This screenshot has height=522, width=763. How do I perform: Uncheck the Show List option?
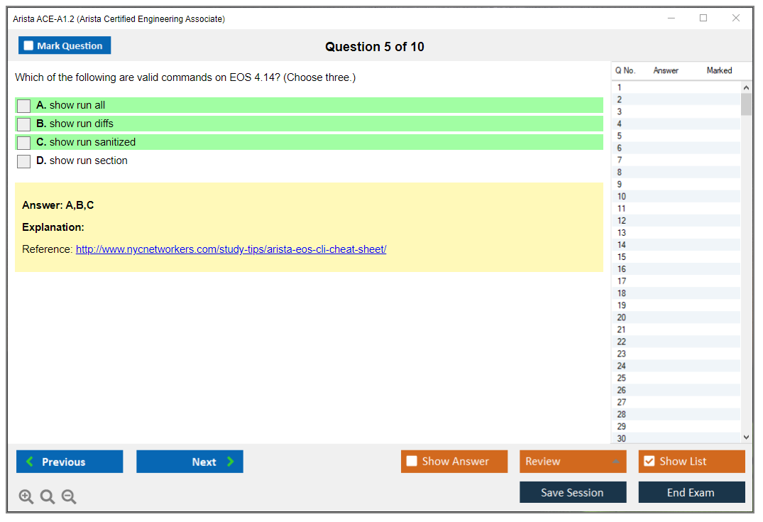click(649, 462)
